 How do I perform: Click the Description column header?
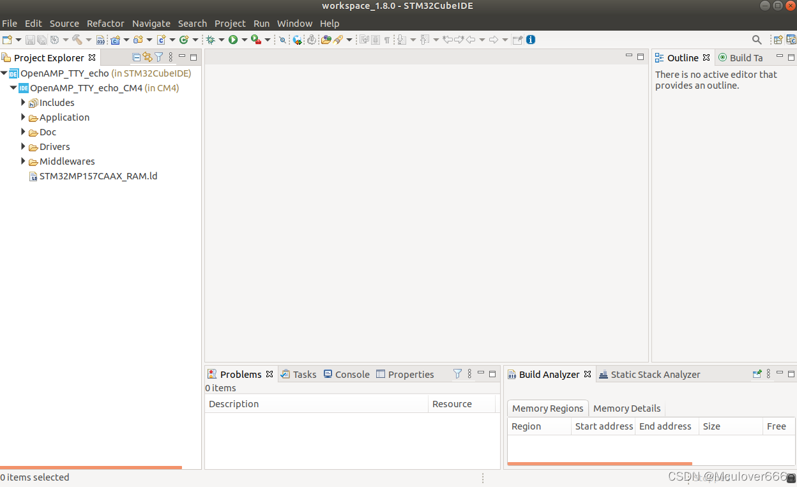316,403
